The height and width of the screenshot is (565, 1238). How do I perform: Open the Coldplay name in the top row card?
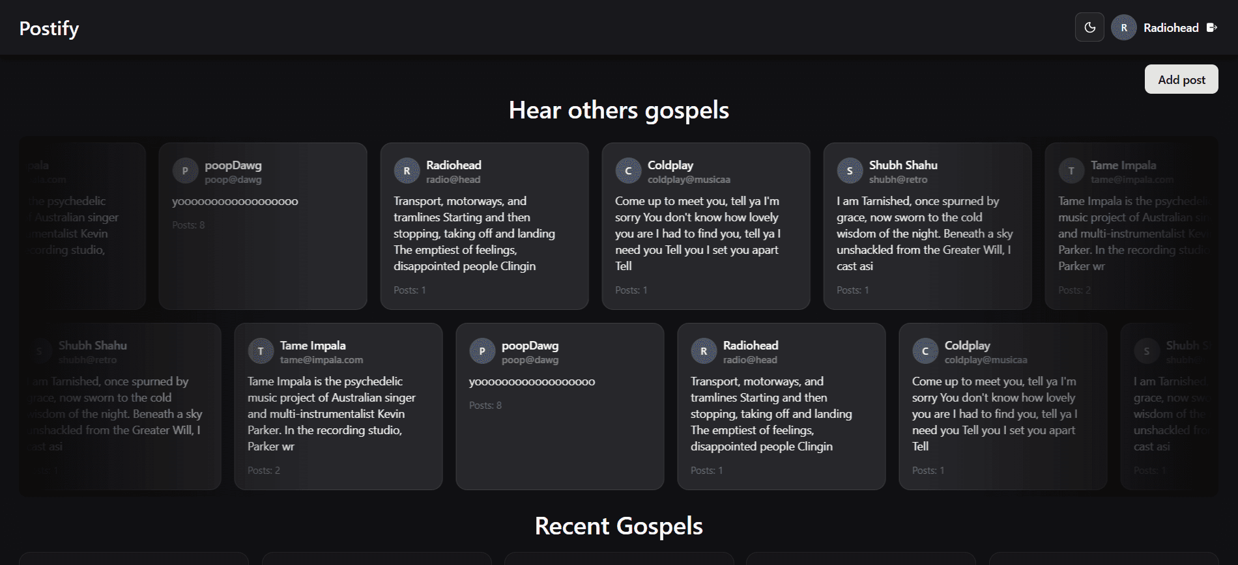click(x=670, y=165)
